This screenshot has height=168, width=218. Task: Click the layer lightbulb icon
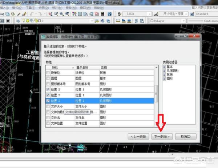[23, 21]
